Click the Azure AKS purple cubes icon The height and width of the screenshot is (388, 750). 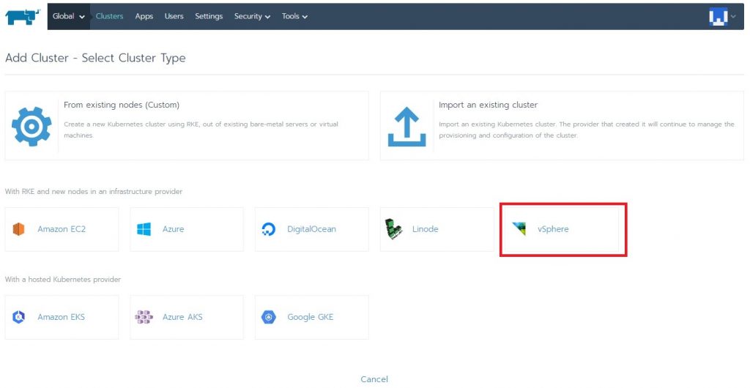(144, 317)
